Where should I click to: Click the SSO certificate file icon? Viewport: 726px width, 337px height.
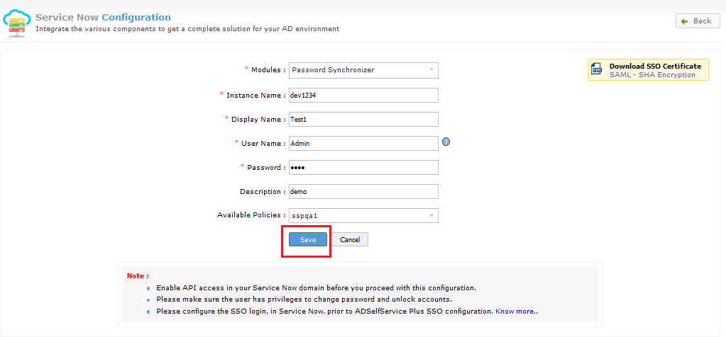pyautogui.click(x=597, y=69)
